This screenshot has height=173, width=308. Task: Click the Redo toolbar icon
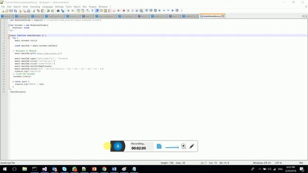[x=52, y=11]
